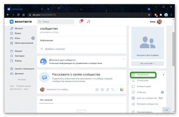Viewport: 179px width, 117px height.
Task: Open Управление community settings
Action: coord(143,75)
